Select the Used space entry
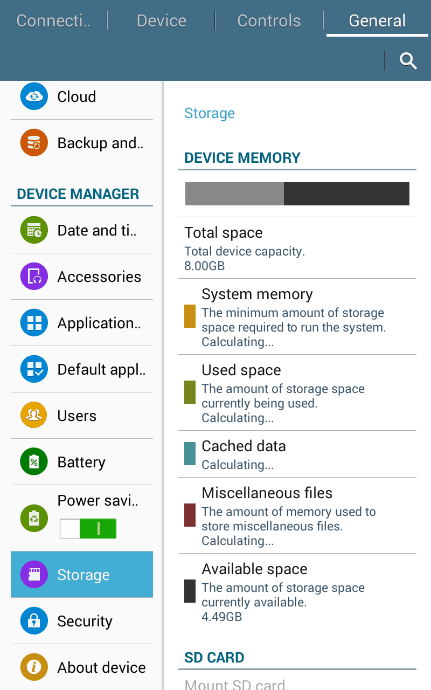The height and width of the screenshot is (690, 431). tap(297, 392)
